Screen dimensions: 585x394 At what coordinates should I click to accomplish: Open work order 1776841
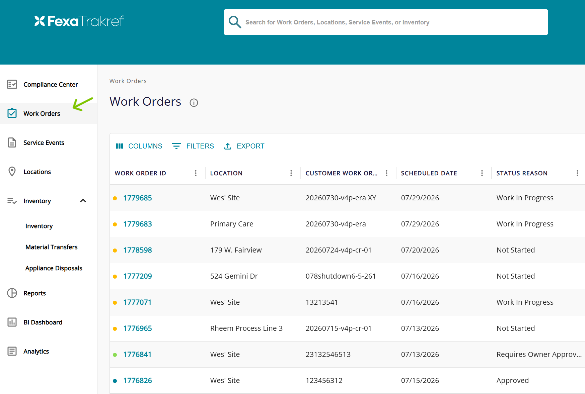pos(137,355)
